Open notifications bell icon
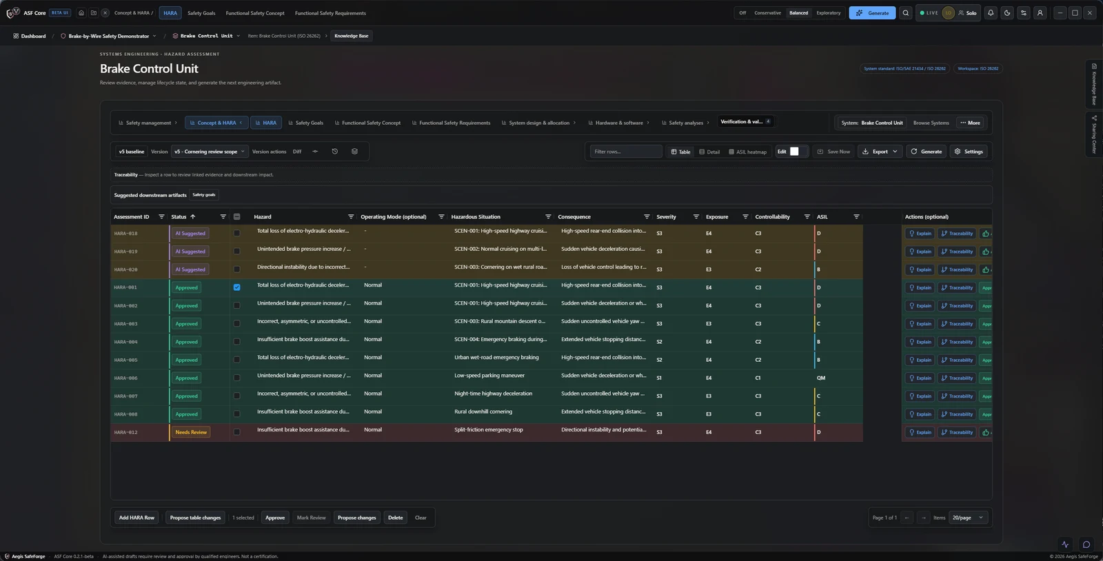Image resolution: width=1103 pixels, height=561 pixels. 991,13
